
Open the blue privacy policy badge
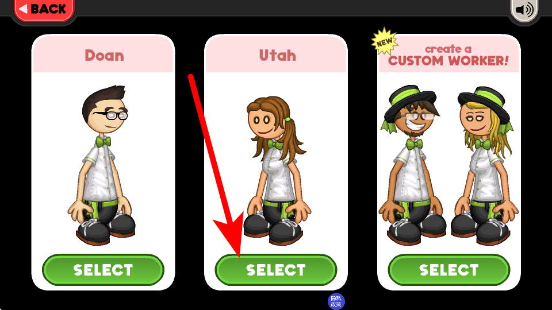(x=336, y=301)
